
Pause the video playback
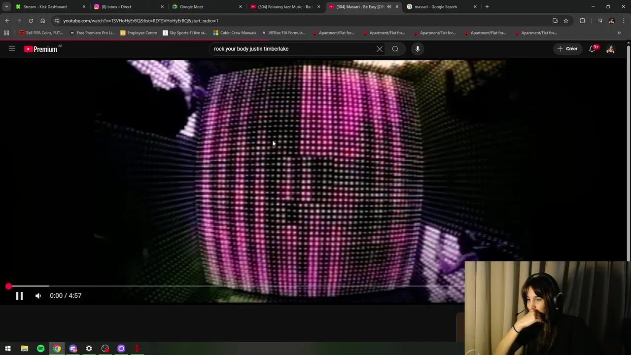(x=19, y=296)
